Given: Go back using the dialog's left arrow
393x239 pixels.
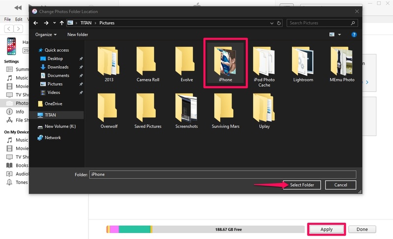Looking at the screenshot, I should coord(36,23).
